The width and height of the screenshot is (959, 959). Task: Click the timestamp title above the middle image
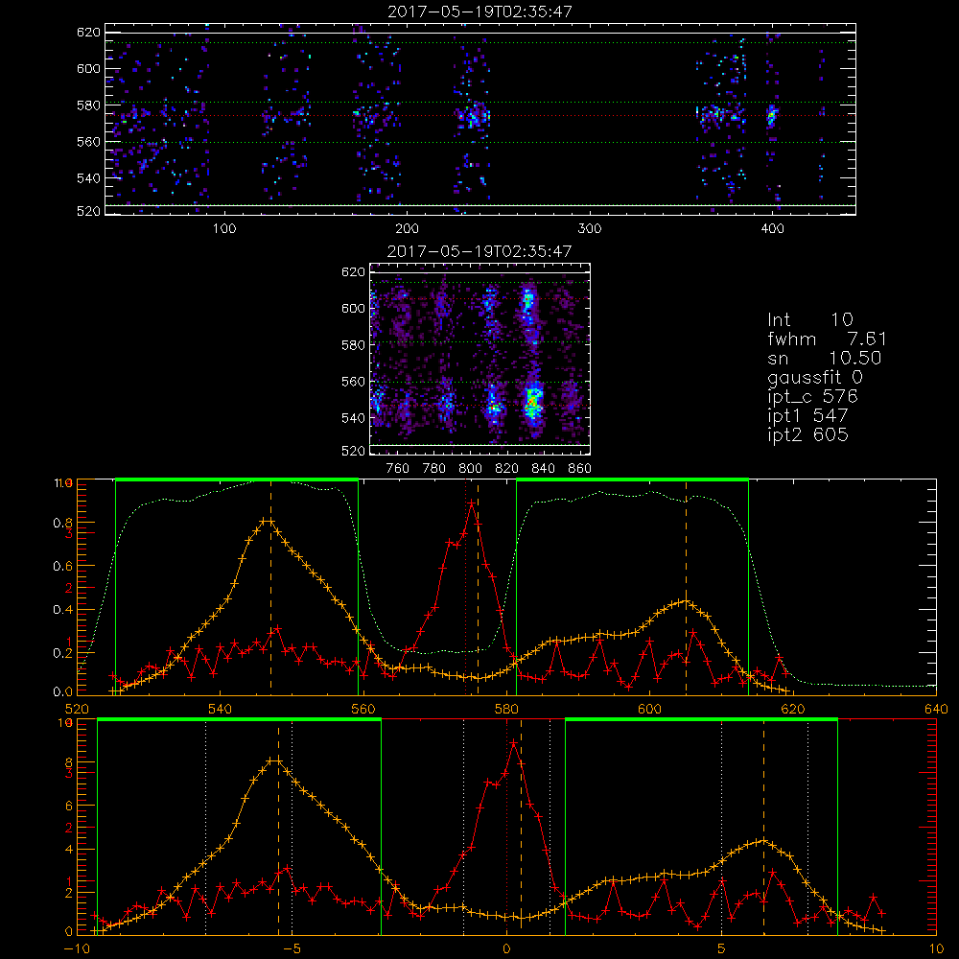coord(480,251)
